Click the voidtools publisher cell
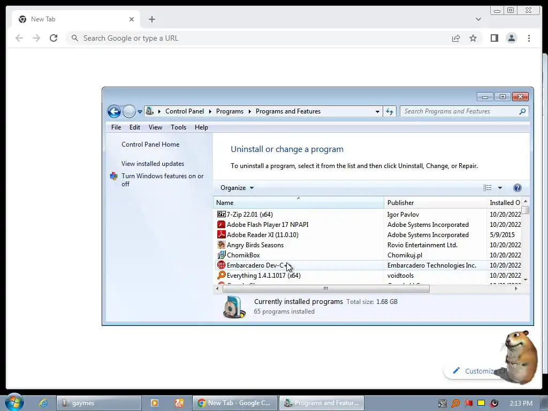The height and width of the screenshot is (411, 548). pyautogui.click(x=400, y=276)
